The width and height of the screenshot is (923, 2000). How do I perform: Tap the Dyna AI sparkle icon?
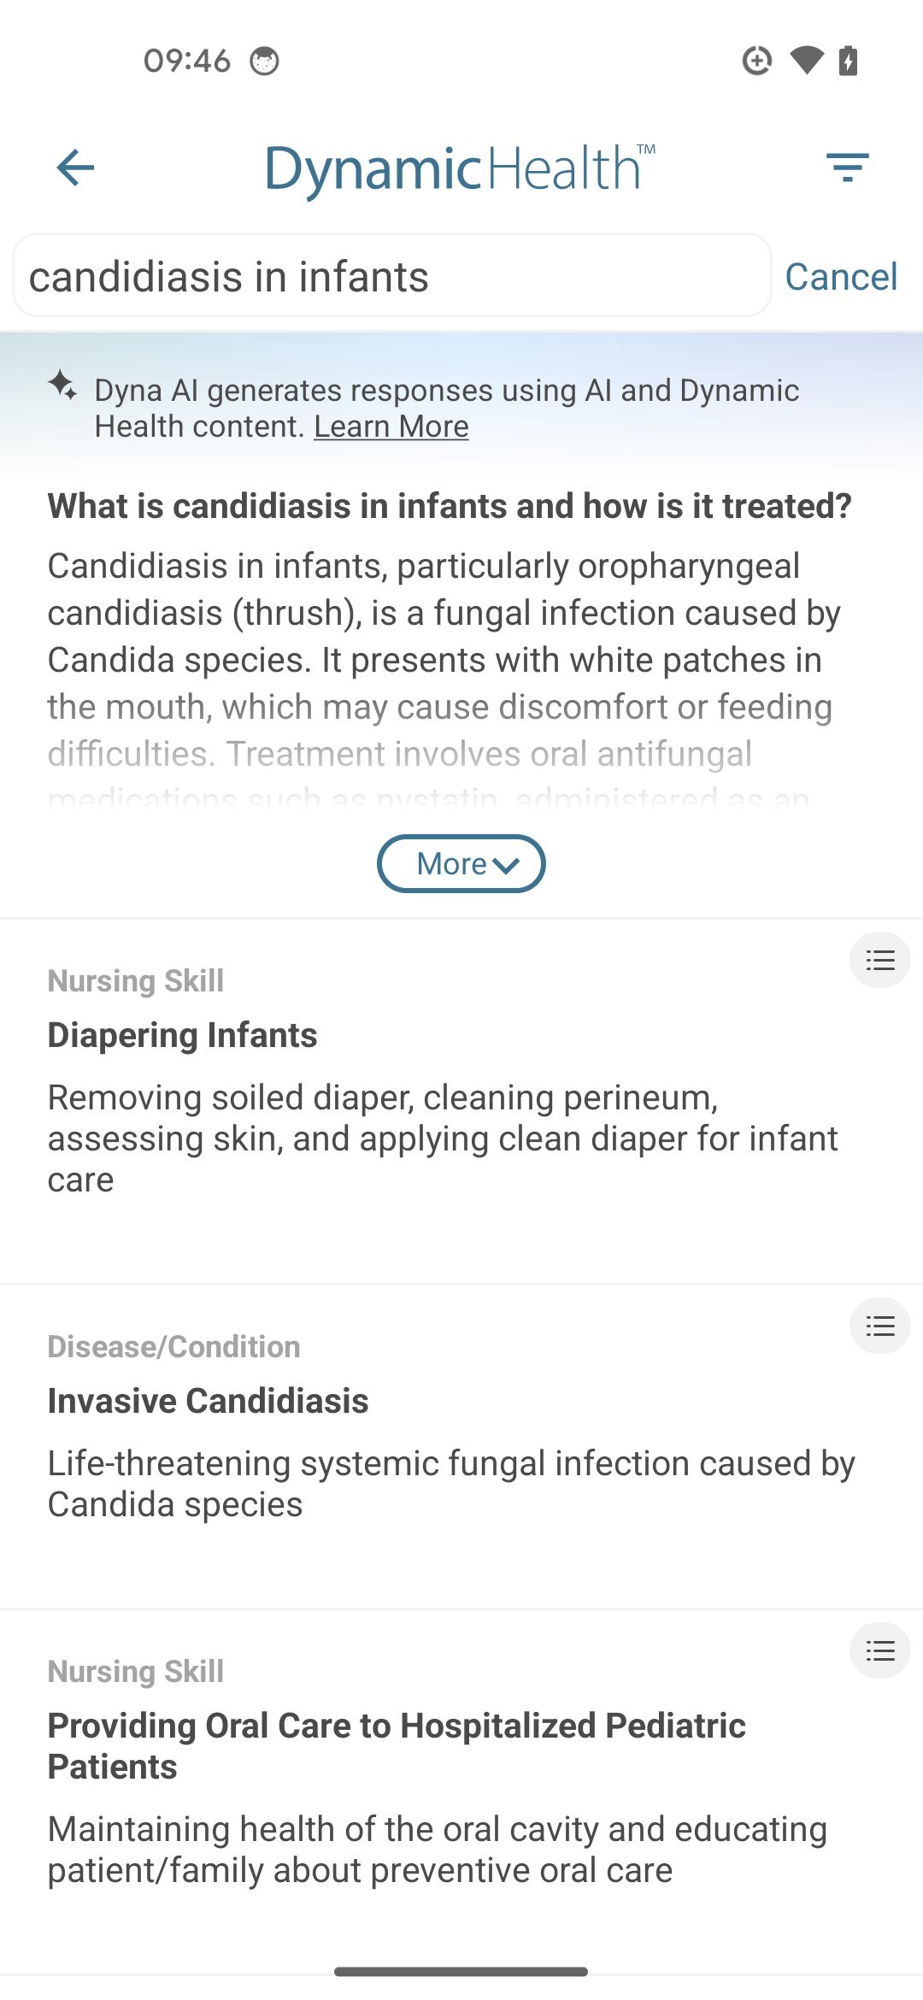62,385
